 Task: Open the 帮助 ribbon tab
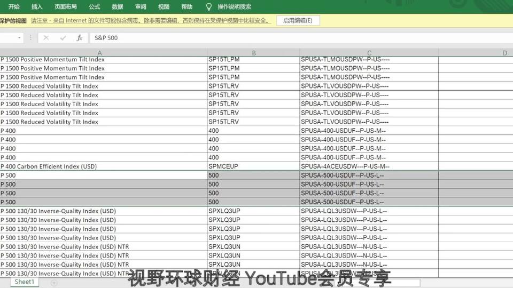(x=187, y=6)
